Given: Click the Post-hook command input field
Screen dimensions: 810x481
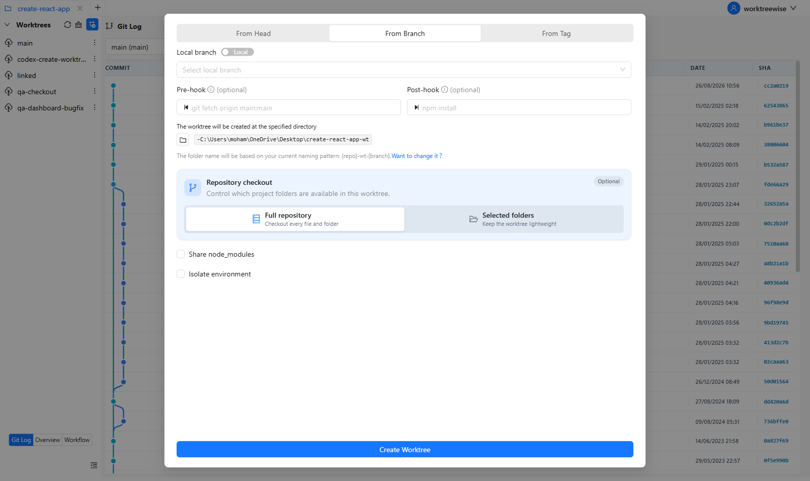Looking at the screenshot, I should point(519,107).
